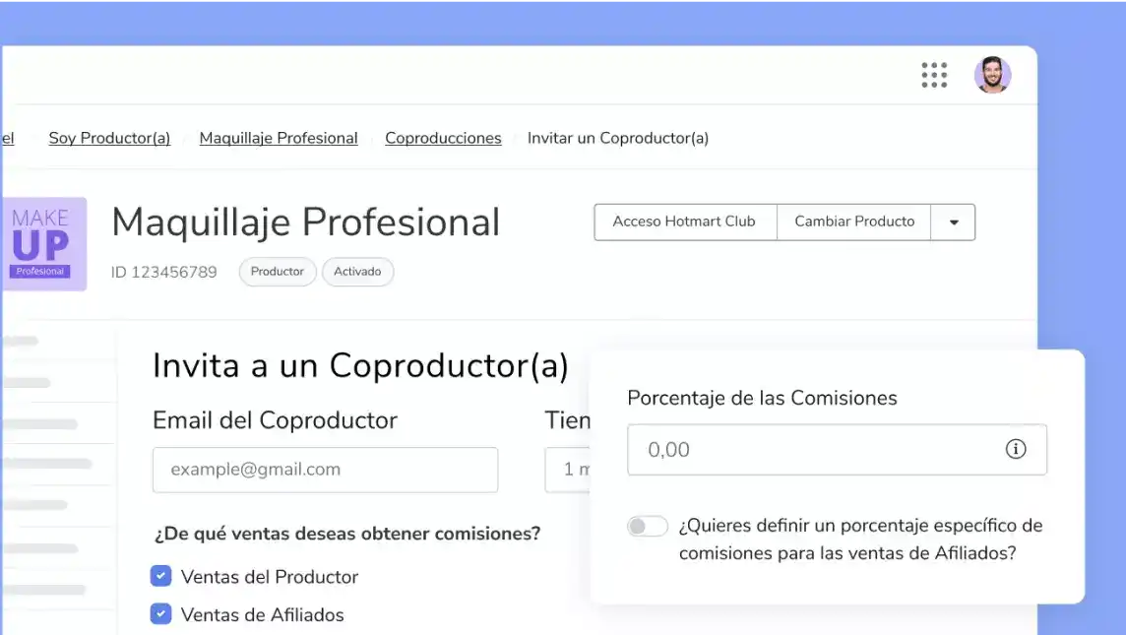The height and width of the screenshot is (635, 1126).
Task: Click the email del coproductor input field
Action: point(325,470)
